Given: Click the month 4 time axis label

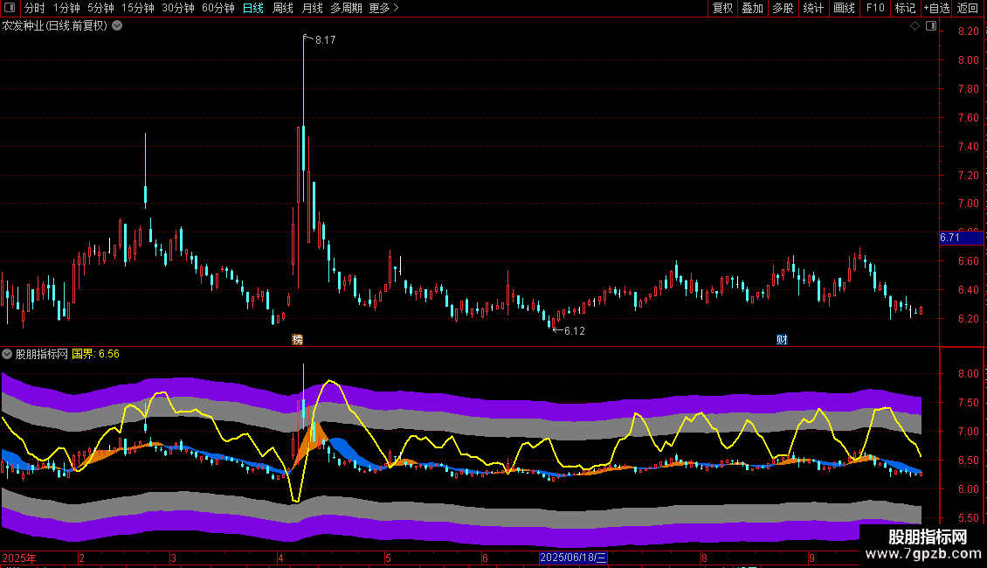Looking at the screenshot, I should [x=280, y=558].
